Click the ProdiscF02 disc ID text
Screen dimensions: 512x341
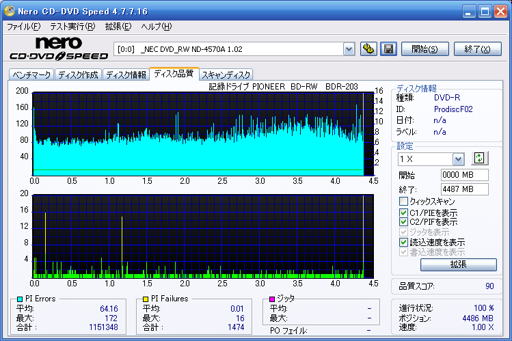tap(453, 109)
